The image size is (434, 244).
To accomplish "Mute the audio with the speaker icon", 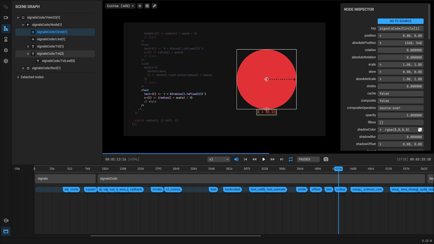I will [236, 159].
